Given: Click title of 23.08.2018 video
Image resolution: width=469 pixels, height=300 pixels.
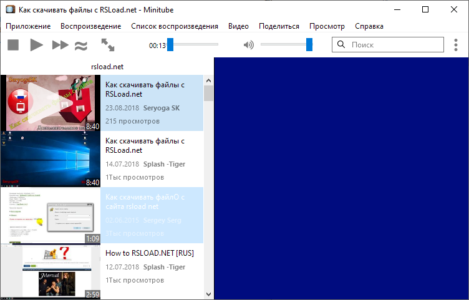Looking at the screenshot, I should [x=145, y=89].
